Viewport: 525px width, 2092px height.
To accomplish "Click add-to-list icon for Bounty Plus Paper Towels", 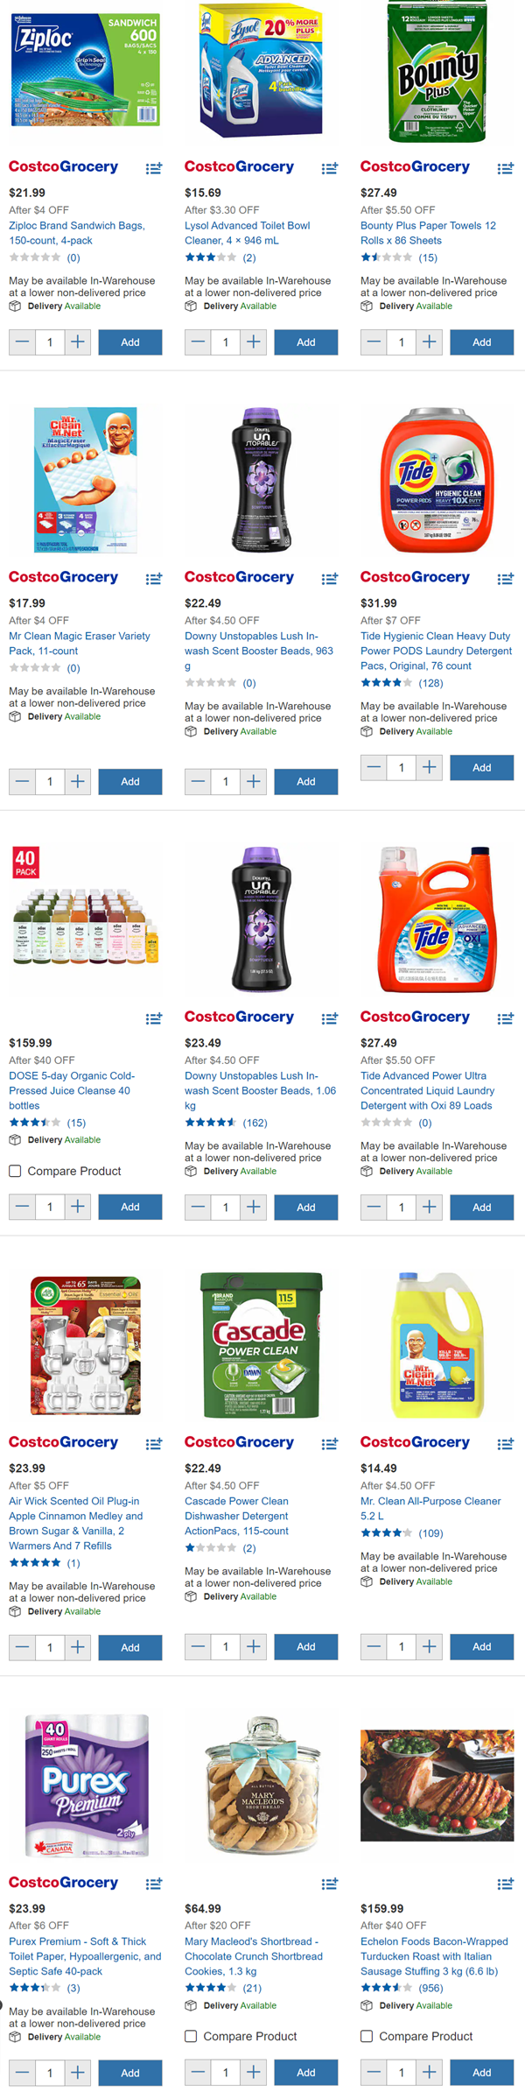I will tap(506, 168).
